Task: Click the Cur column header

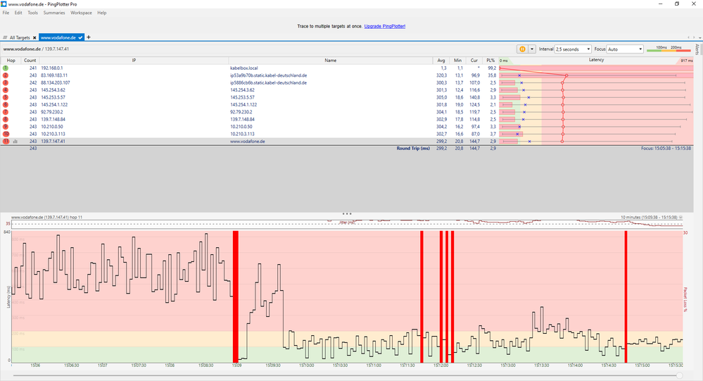Action: [474, 60]
